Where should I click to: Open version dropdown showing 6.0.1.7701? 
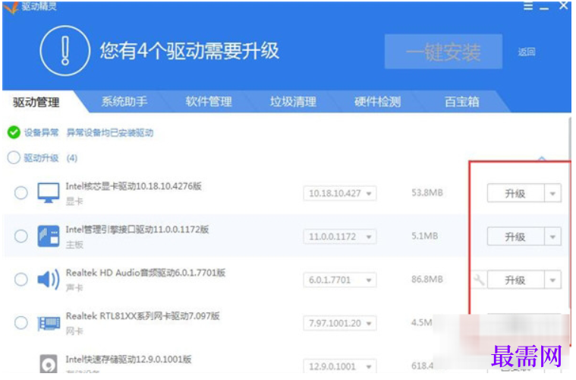coord(340,280)
